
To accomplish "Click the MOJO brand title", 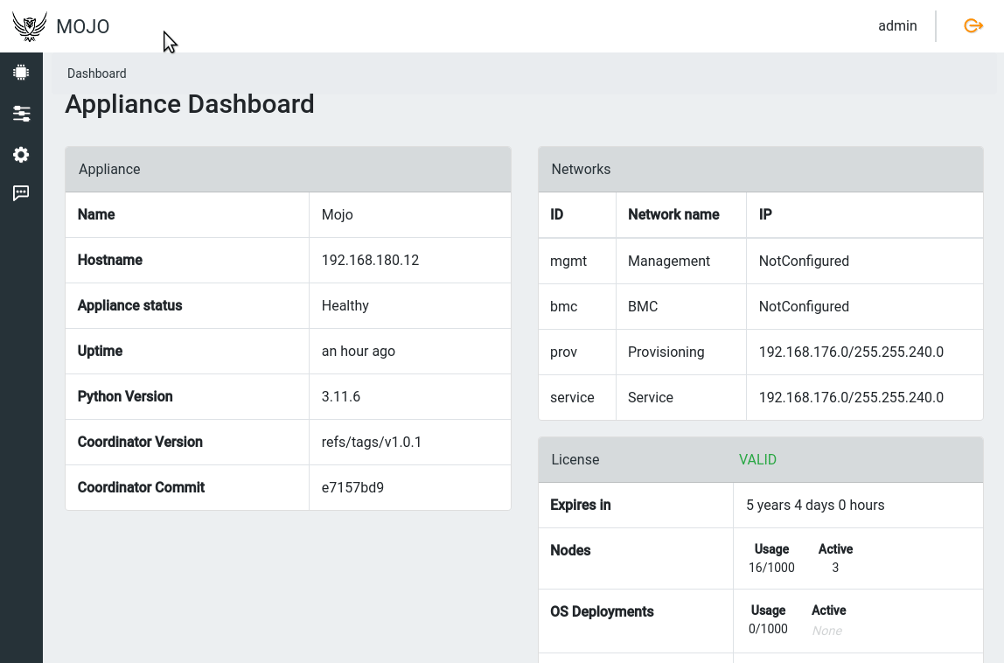I will 83,27.
